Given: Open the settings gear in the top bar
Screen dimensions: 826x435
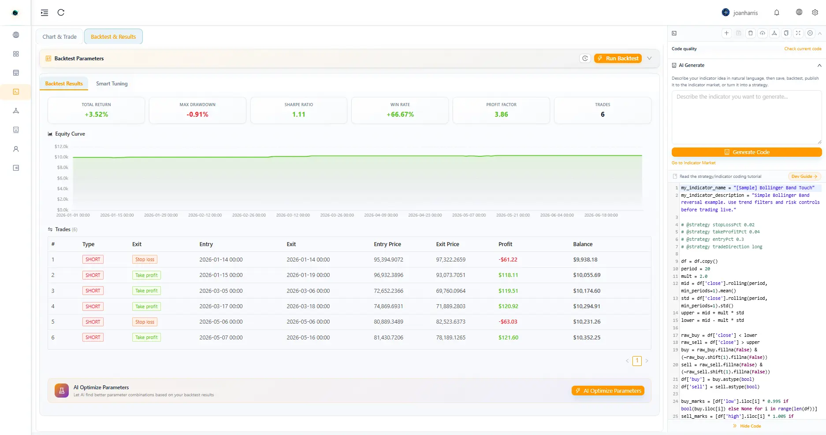Looking at the screenshot, I should tap(815, 12).
